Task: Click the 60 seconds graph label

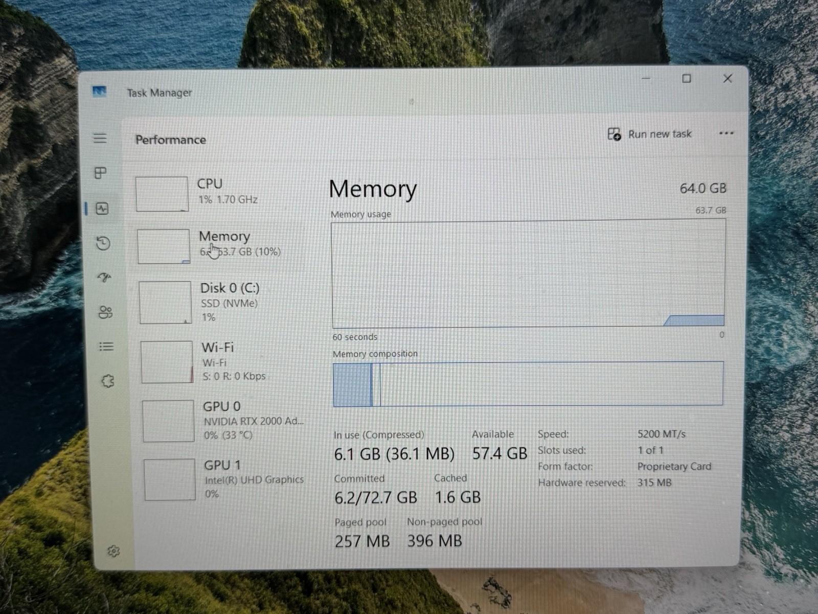Action: [x=355, y=337]
